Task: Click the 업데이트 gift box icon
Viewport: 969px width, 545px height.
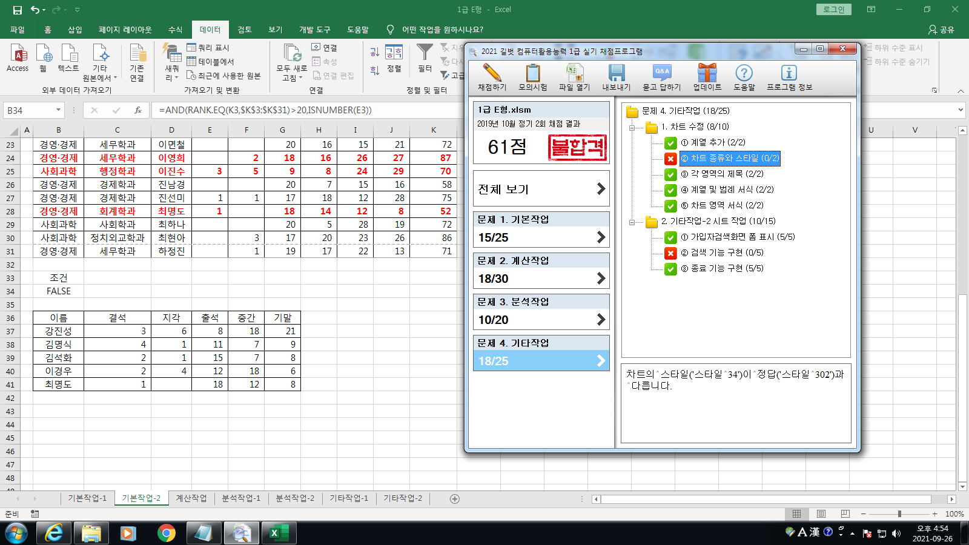Action: pos(707,73)
